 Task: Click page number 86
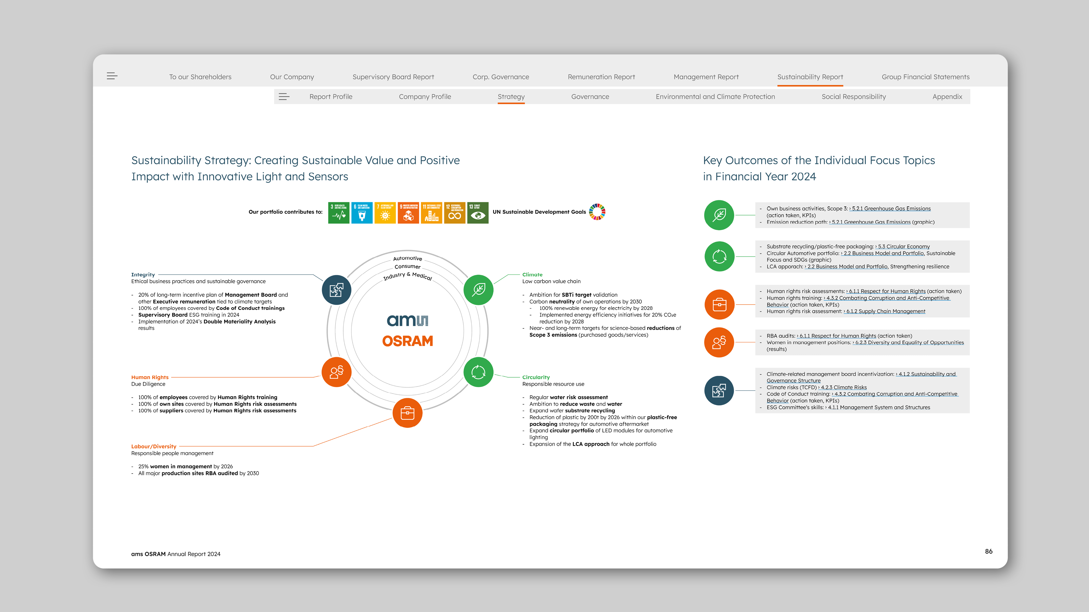click(988, 552)
